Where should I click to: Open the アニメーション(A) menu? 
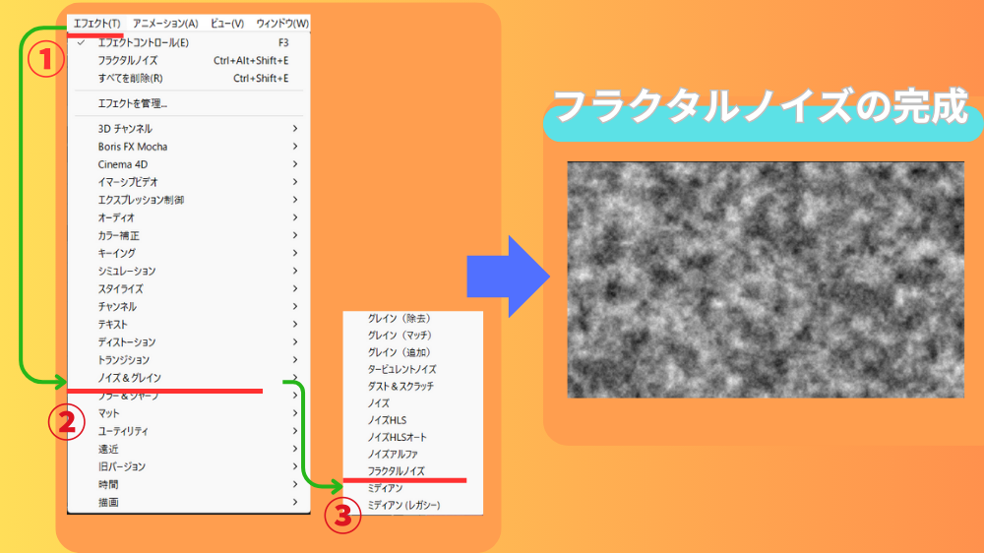(x=165, y=24)
